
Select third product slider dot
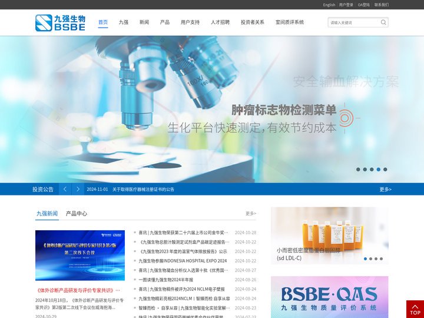point(376,259)
